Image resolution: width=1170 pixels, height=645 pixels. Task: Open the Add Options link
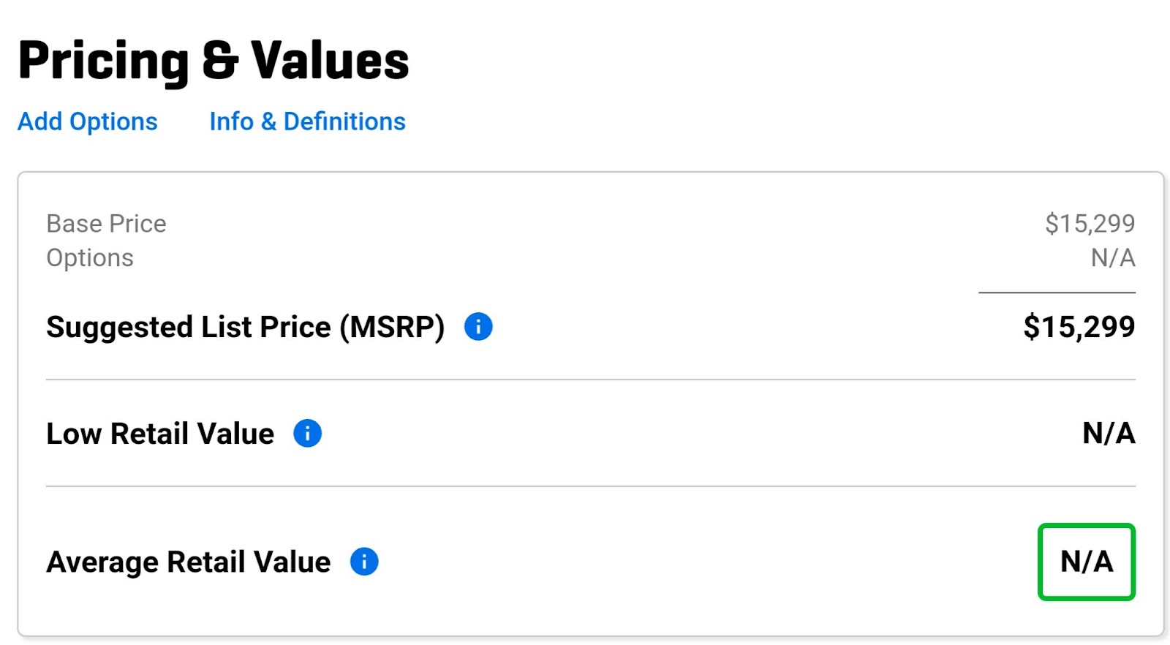(88, 121)
